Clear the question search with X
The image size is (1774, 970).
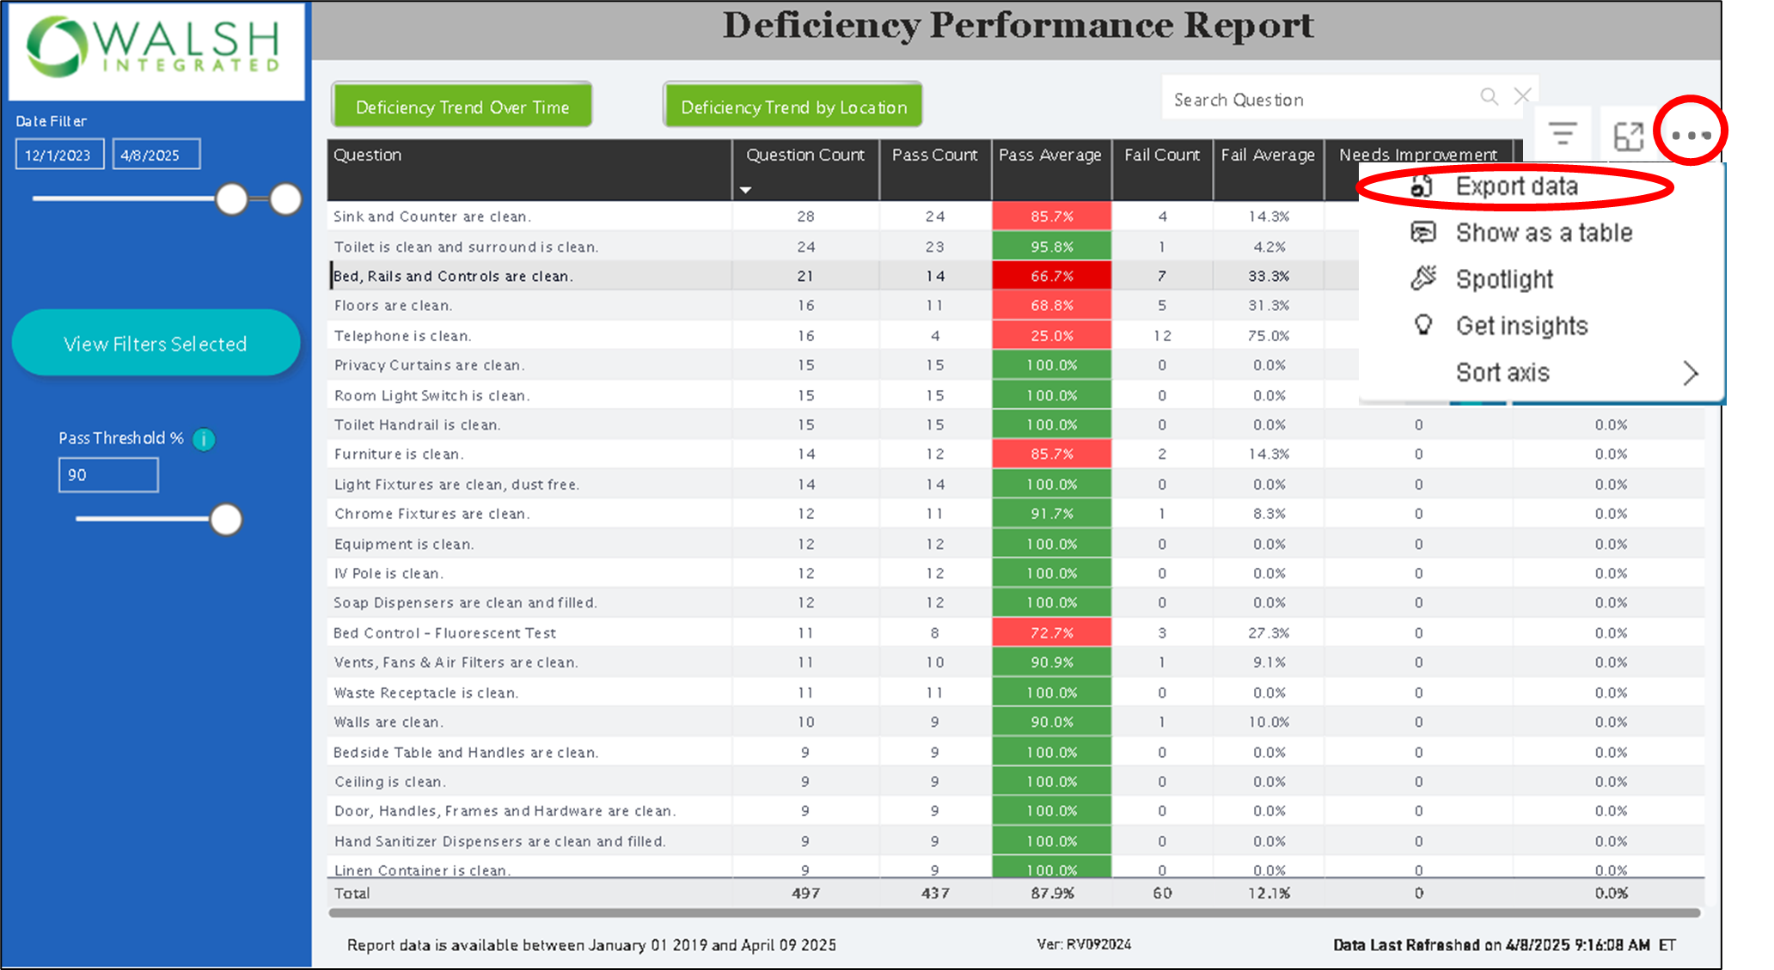pyautogui.click(x=1522, y=96)
